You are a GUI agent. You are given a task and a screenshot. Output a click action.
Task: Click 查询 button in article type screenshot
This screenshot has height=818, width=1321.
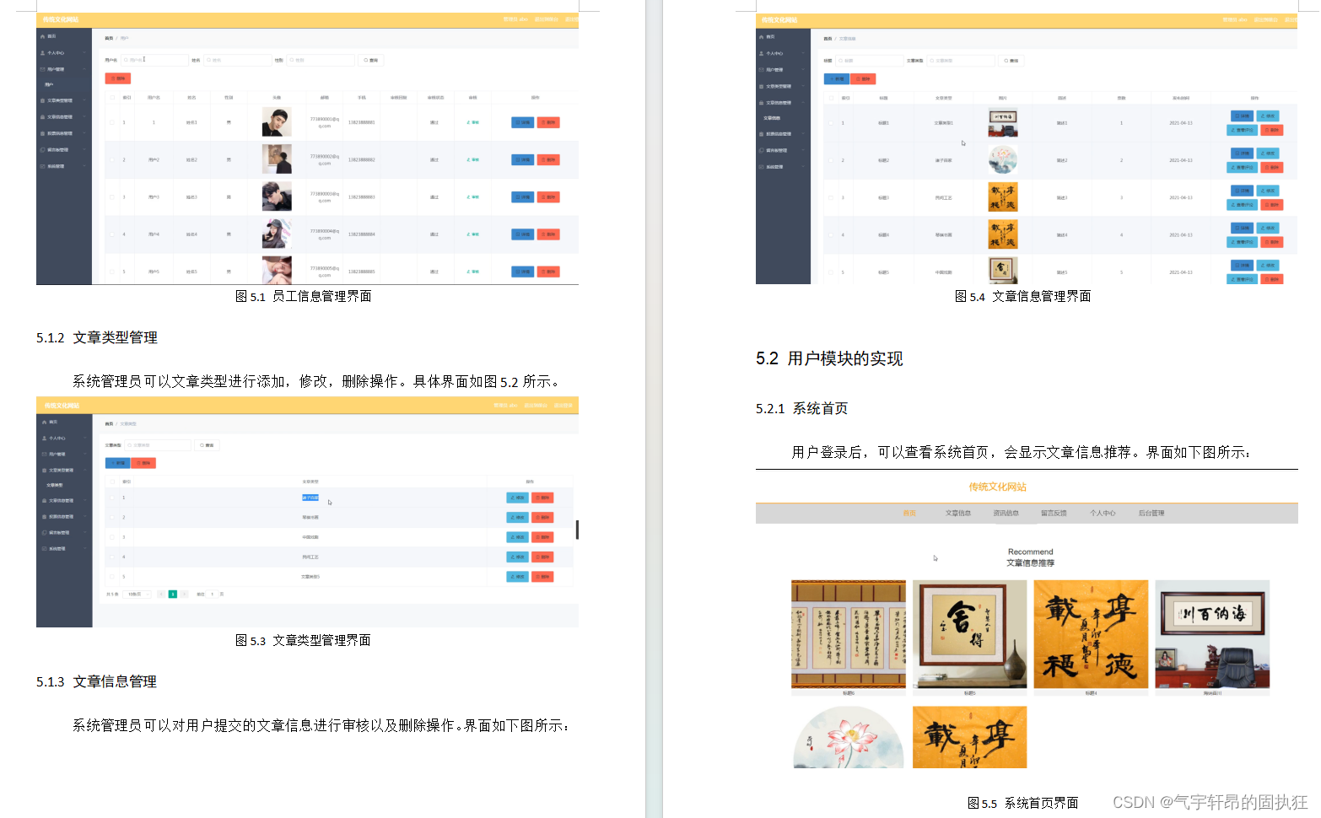208,445
